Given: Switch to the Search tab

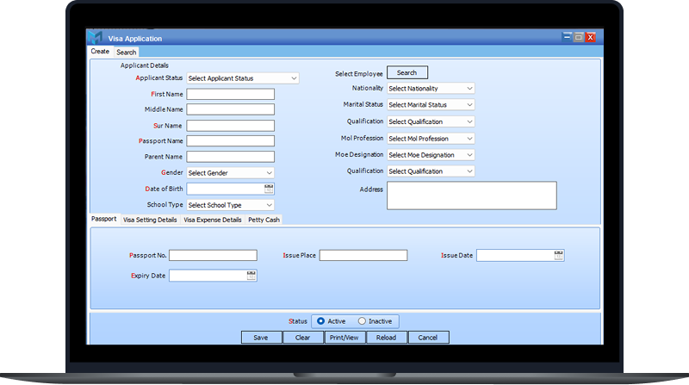Looking at the screenshot, I should point(126,53).
